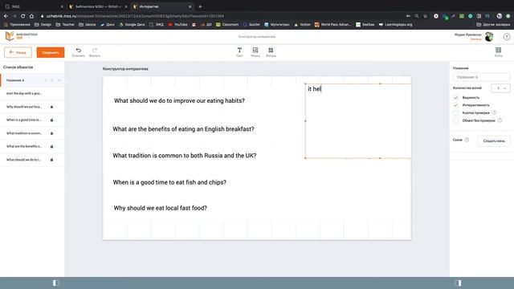The width and height of the screenshot is (514, 289).
Task: Click the browser home icon
Action: 31,16
